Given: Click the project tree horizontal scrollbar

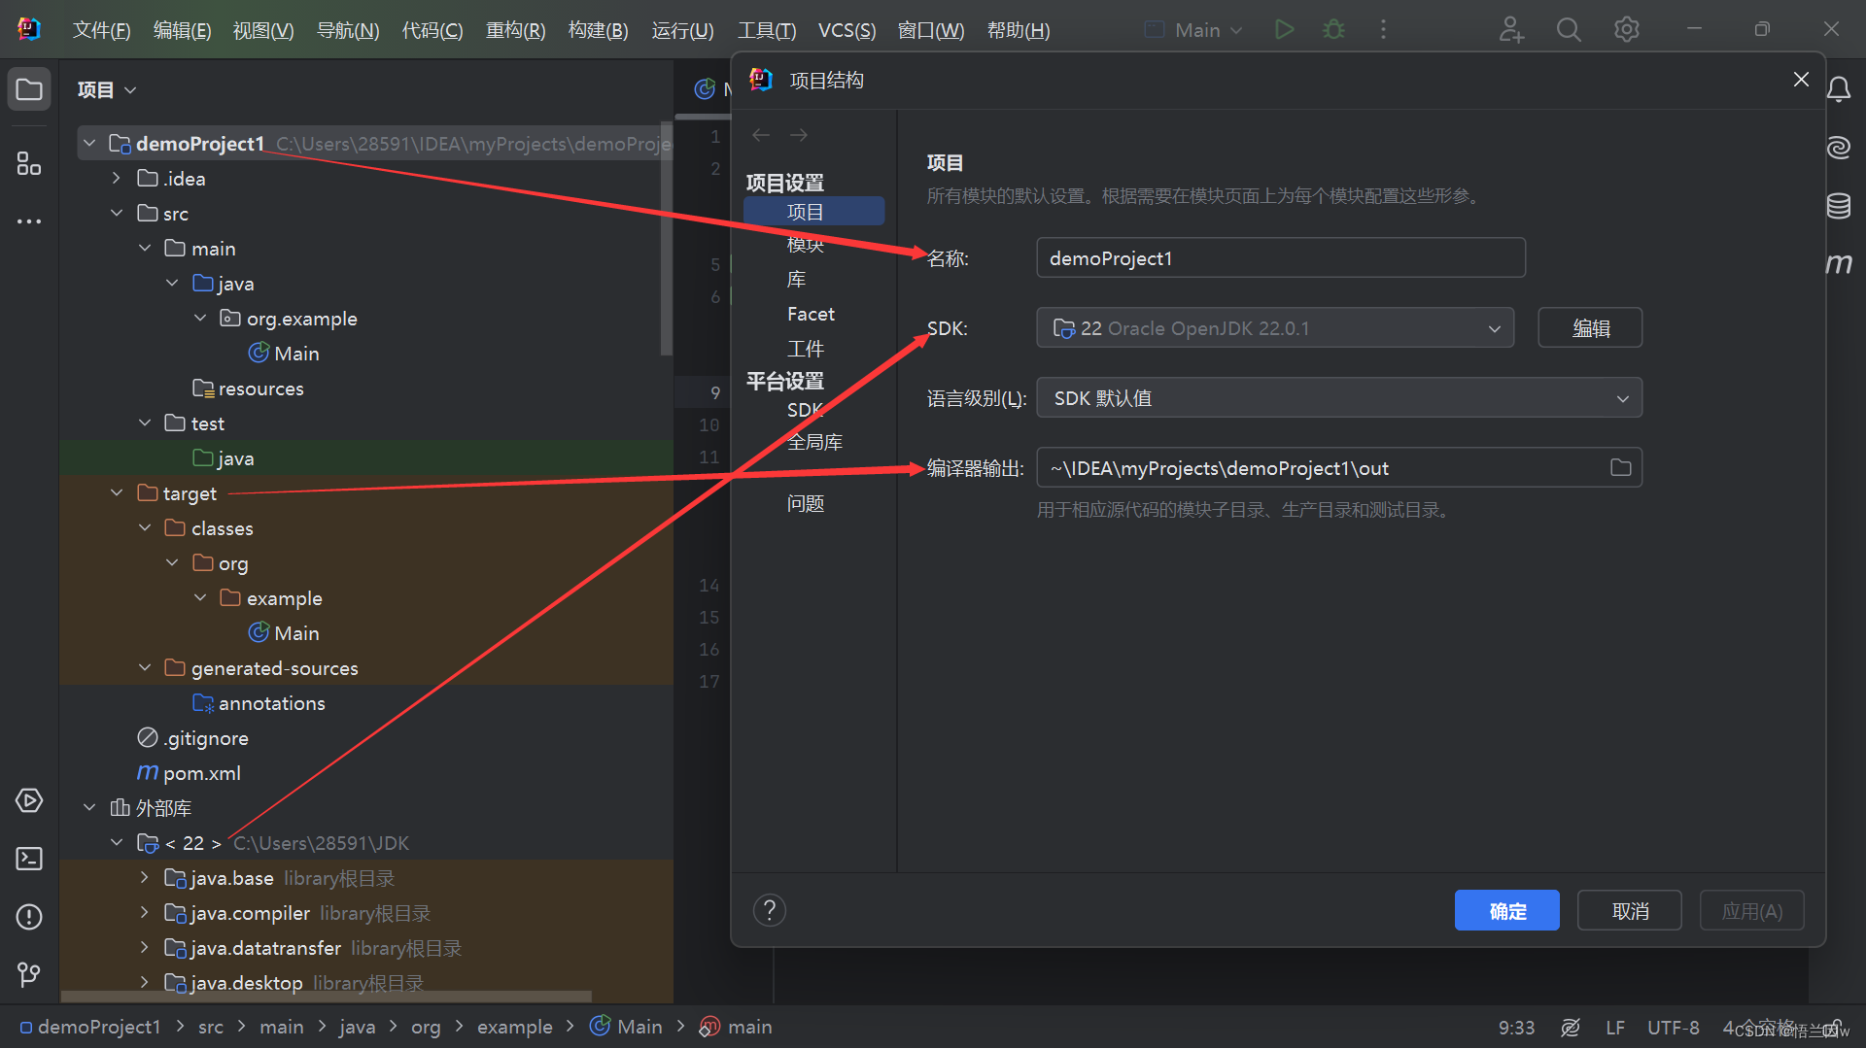Looking at the screenshot, I should [x=327, y=996].
